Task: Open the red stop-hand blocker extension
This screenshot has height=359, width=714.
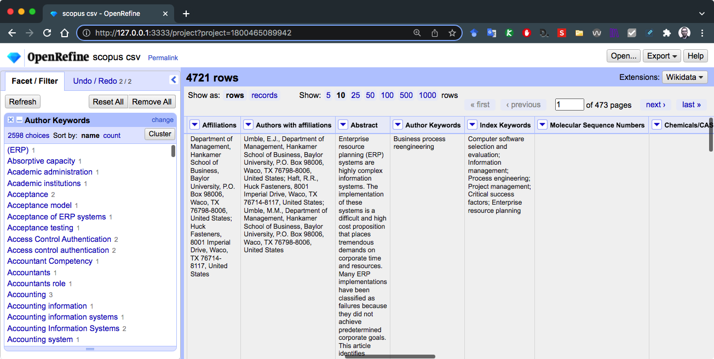Action: point(527,33)
